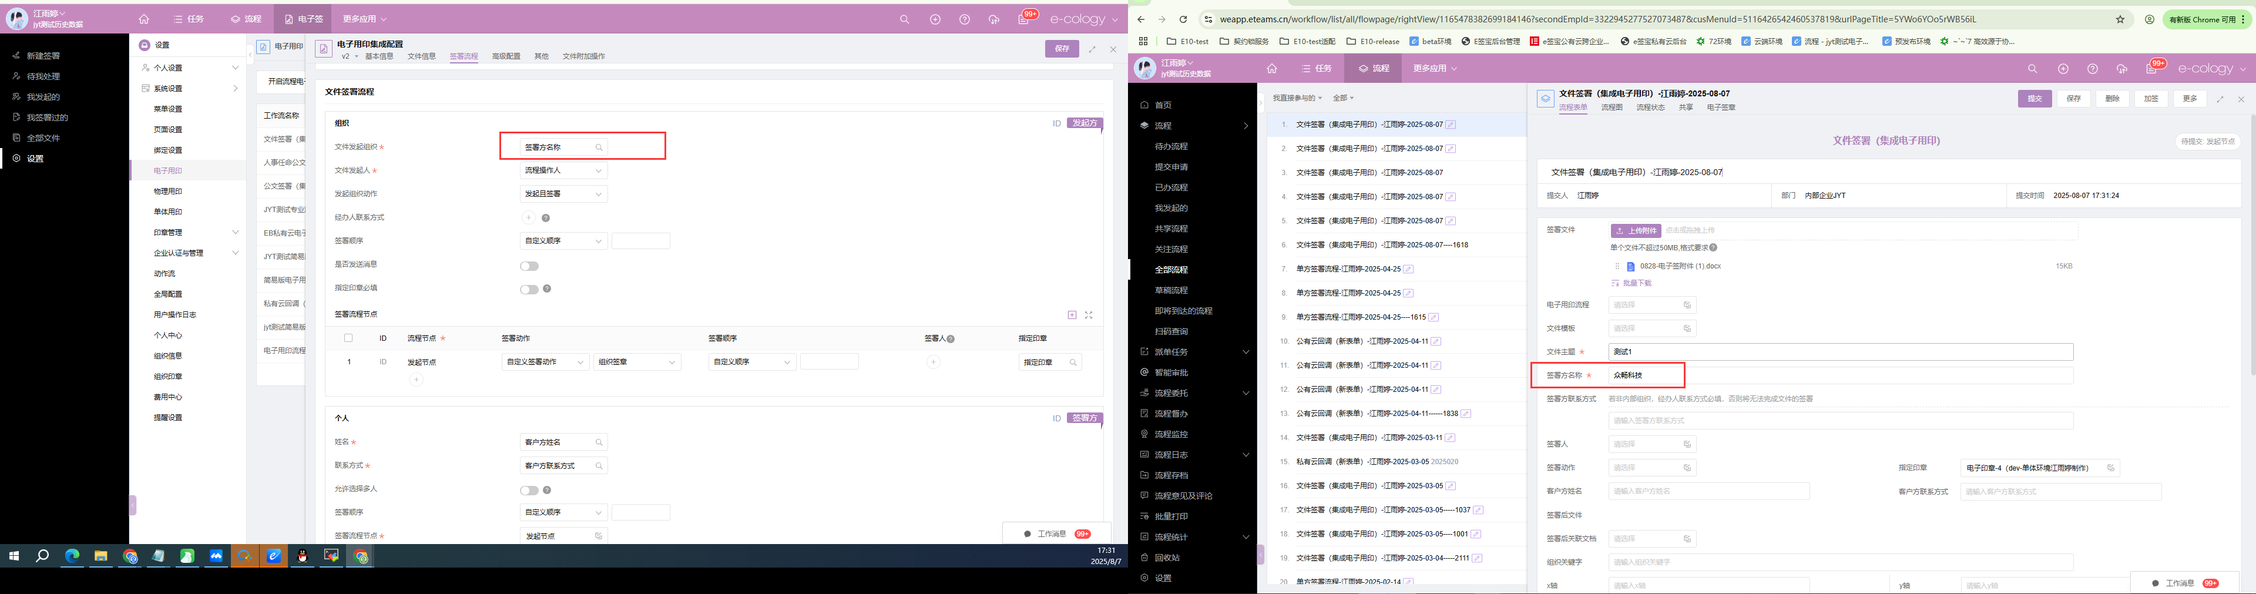2256x594 pixels.
Task: Click plus circle beside 经办人联系方式
Action: pos(528,217)
